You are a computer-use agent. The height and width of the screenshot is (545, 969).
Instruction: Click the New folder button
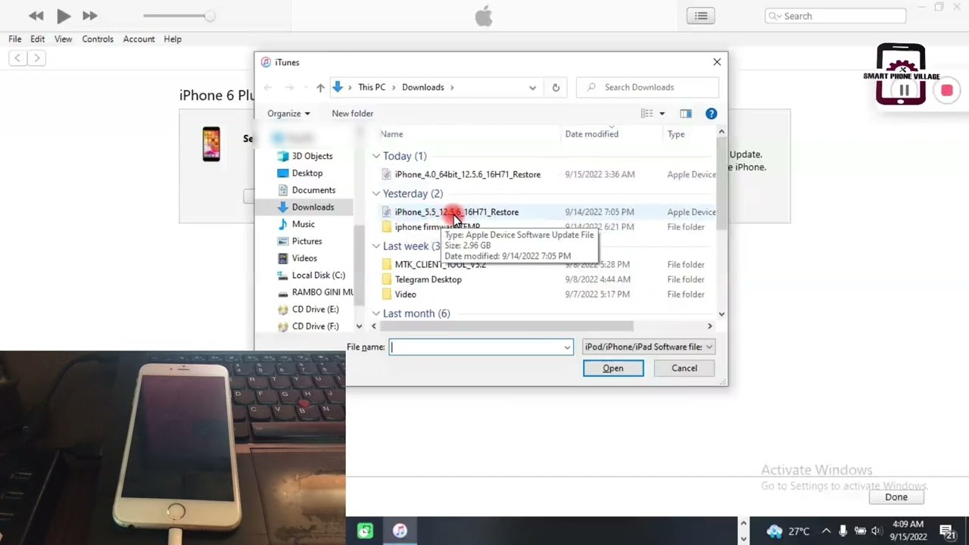tap(352, 114)
